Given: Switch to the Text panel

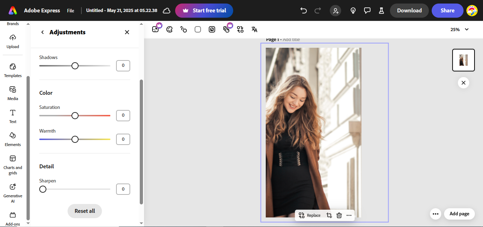Looking at the screenshot, I should (13, 116).
